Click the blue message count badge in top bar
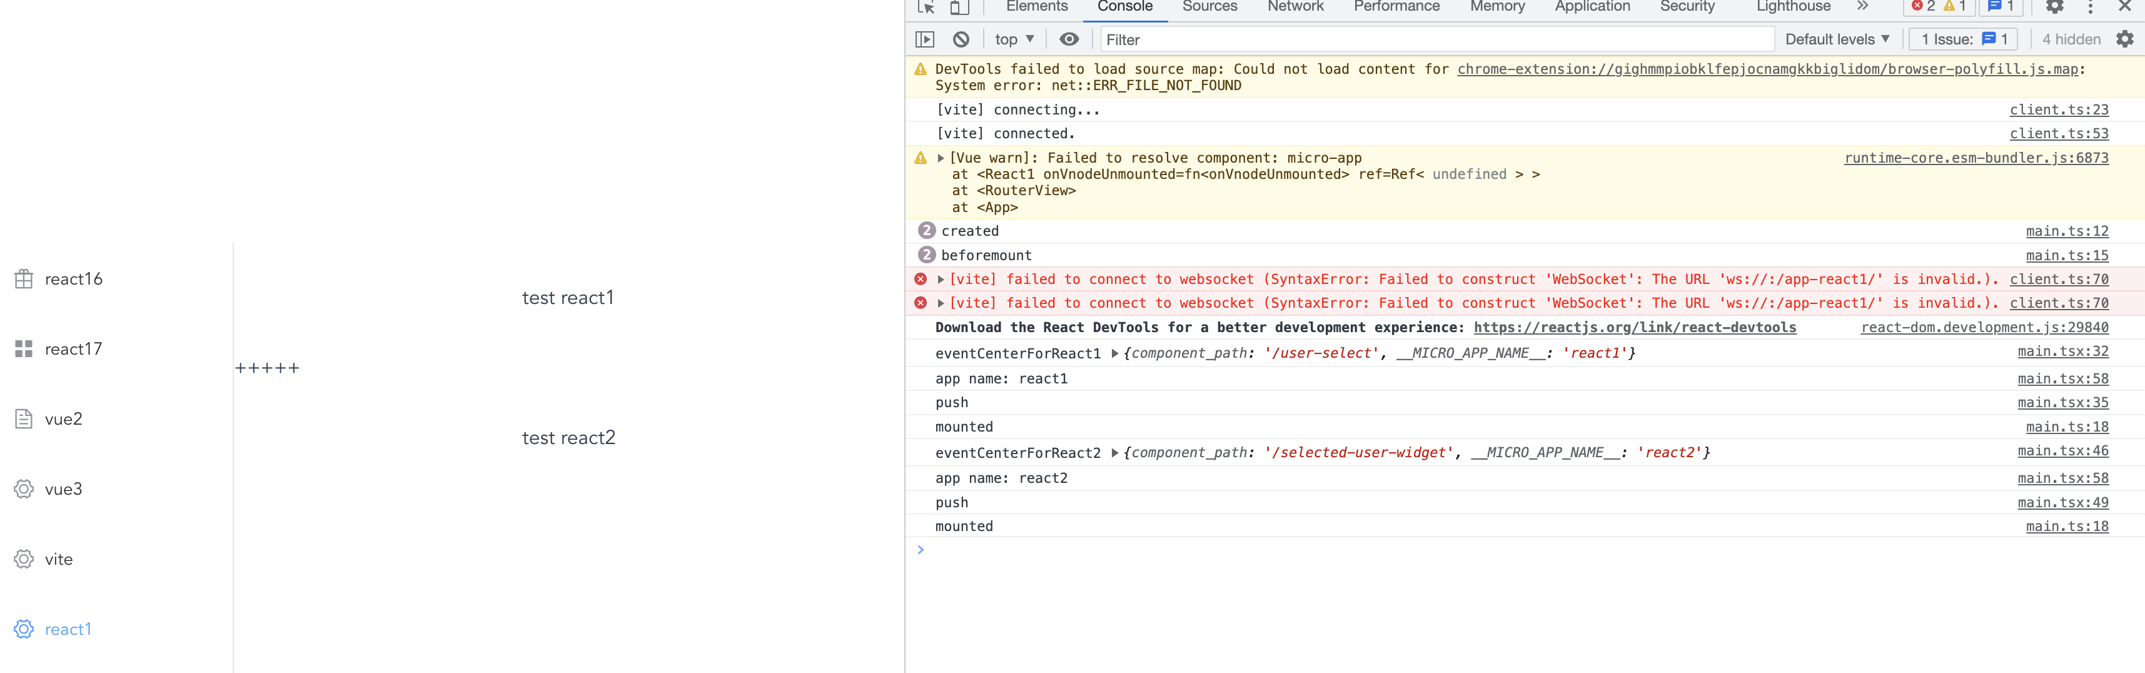This screenshot has height=673, width=2145. pos(2001,7)
